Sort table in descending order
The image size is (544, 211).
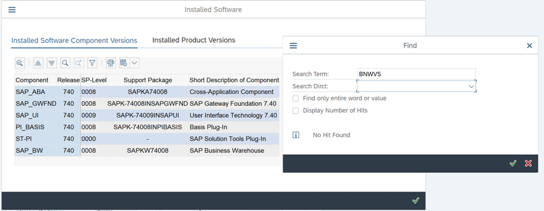[x=52, y=63]
